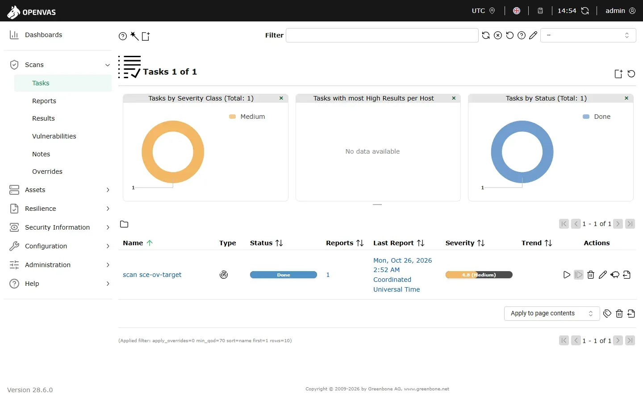Collapse the Scans sidebar section

[x=108, y=65]
